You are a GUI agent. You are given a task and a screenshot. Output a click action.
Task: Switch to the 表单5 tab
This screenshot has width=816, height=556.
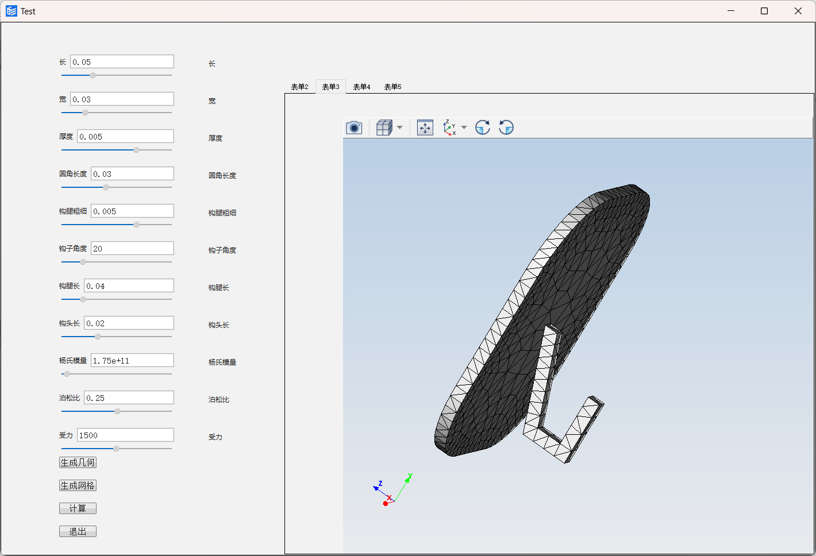click(392, 87)
